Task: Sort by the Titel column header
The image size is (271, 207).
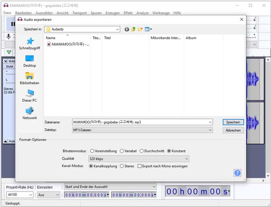Action: [125, 38]
